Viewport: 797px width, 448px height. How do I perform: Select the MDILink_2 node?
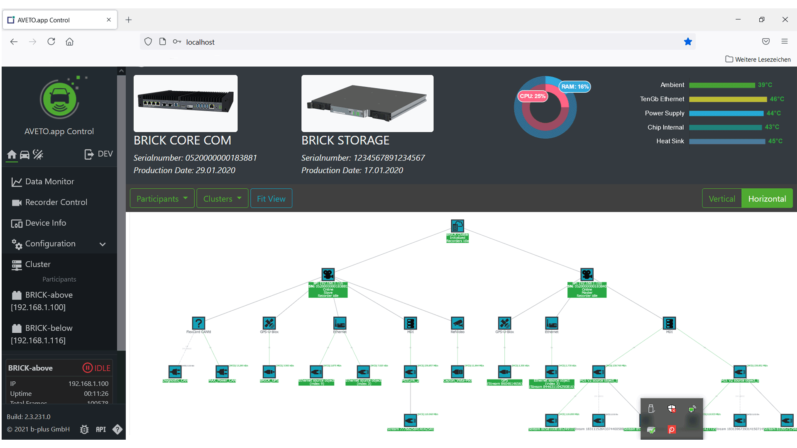[411, 371]
